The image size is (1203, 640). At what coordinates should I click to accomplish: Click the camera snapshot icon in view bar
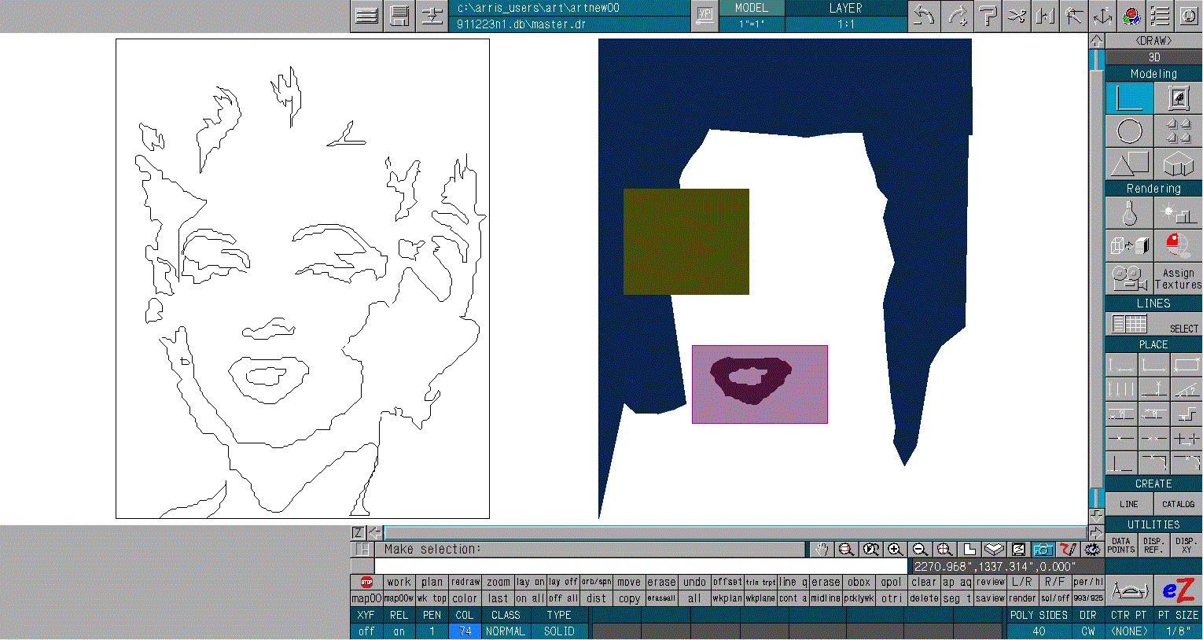click(1043, 550)
